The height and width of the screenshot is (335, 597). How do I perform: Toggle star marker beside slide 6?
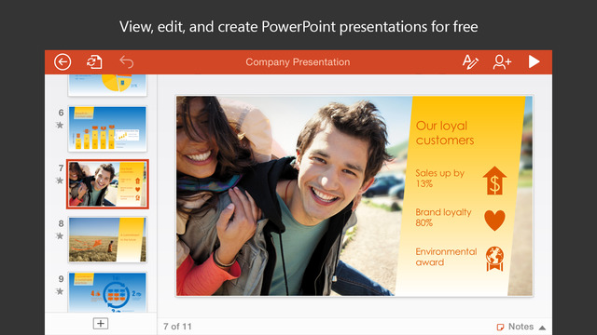click(x=60, y=125)
